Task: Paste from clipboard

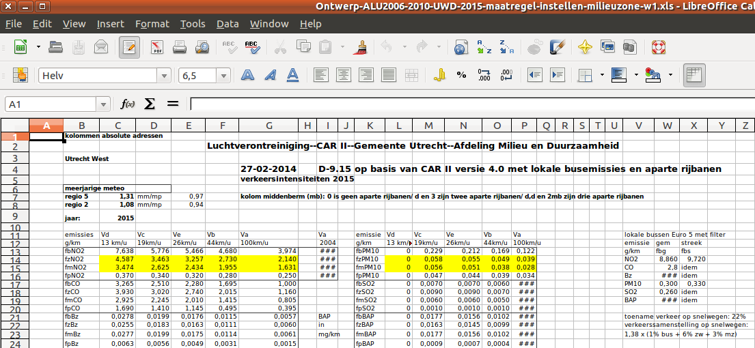Action: [x=326, y=47]
